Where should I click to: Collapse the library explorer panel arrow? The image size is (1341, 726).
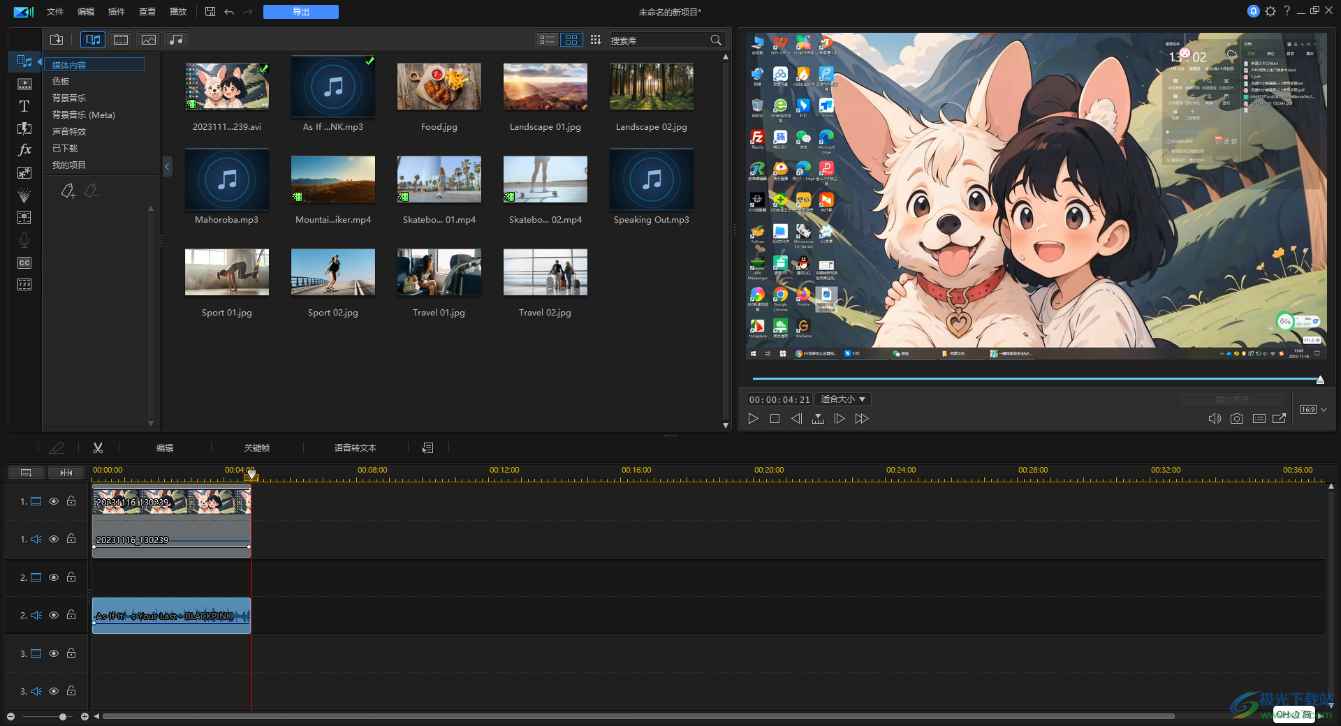click(x=167, y=166)
